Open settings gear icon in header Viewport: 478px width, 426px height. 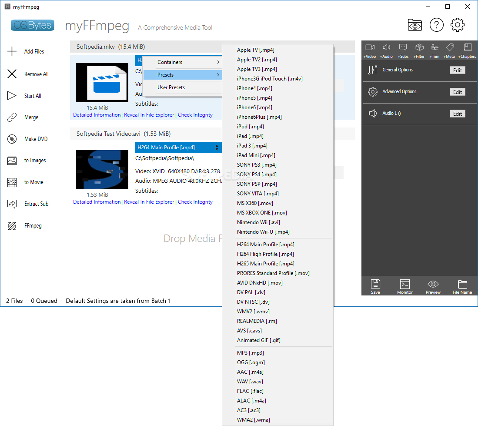coord(458,25)
